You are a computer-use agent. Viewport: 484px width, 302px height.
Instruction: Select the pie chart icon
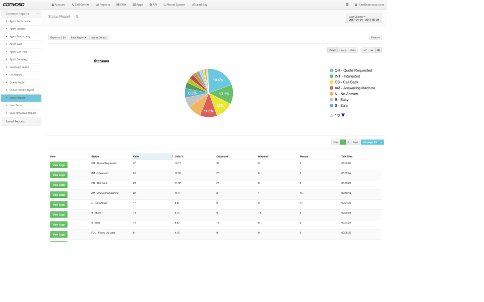pos(379,50)
